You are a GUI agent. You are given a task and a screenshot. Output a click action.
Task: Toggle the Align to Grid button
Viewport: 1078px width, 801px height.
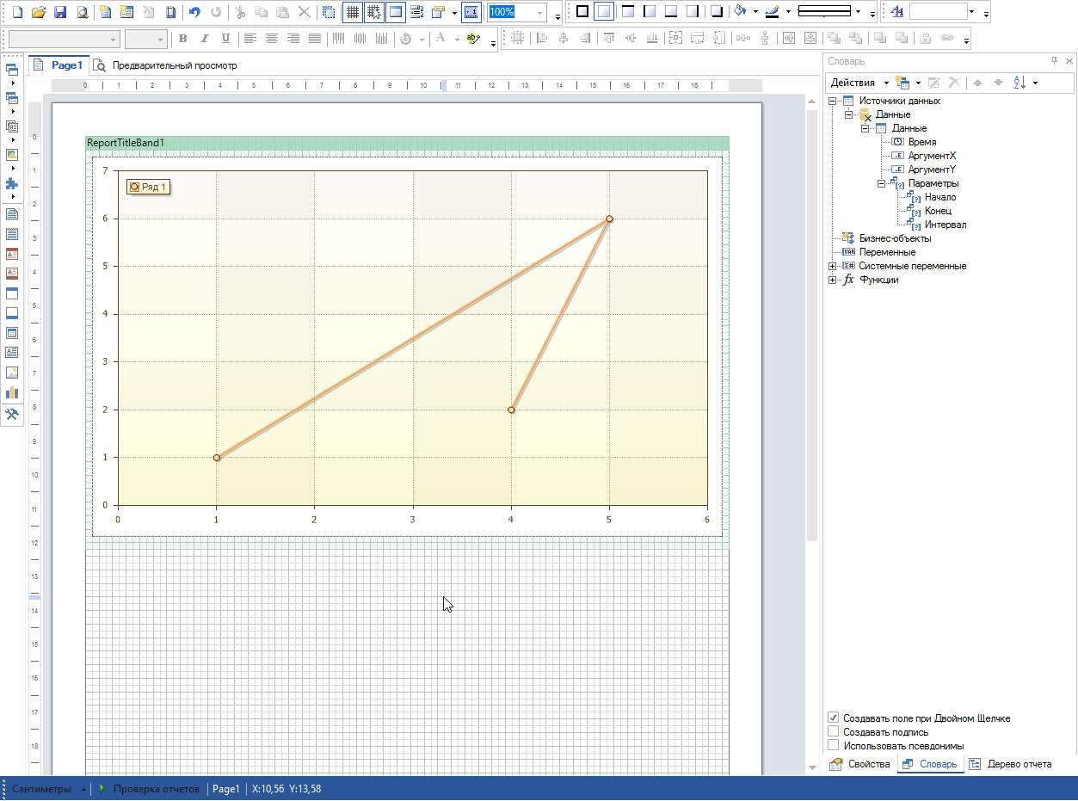[x=373, y=12]
